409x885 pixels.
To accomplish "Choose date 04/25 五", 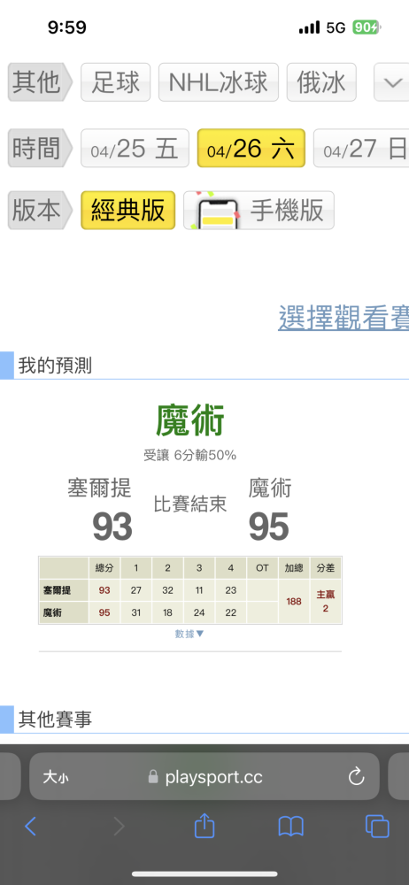I will pyautogui.click(x=135, y=149).
